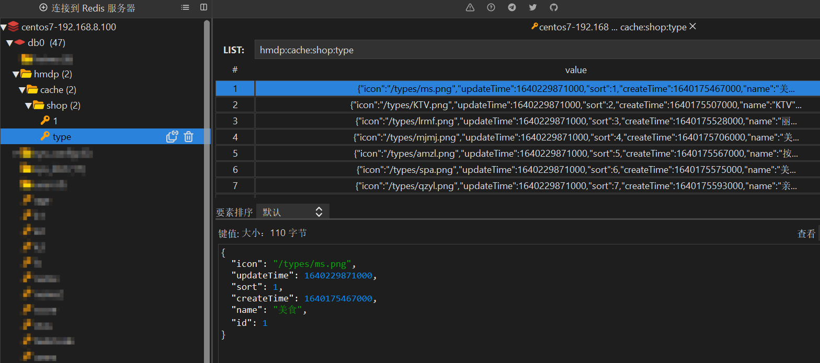Click the sidebar vertical scrollbar
The image size is (820, 363).
pyautogui.click(x=207, y=191)
